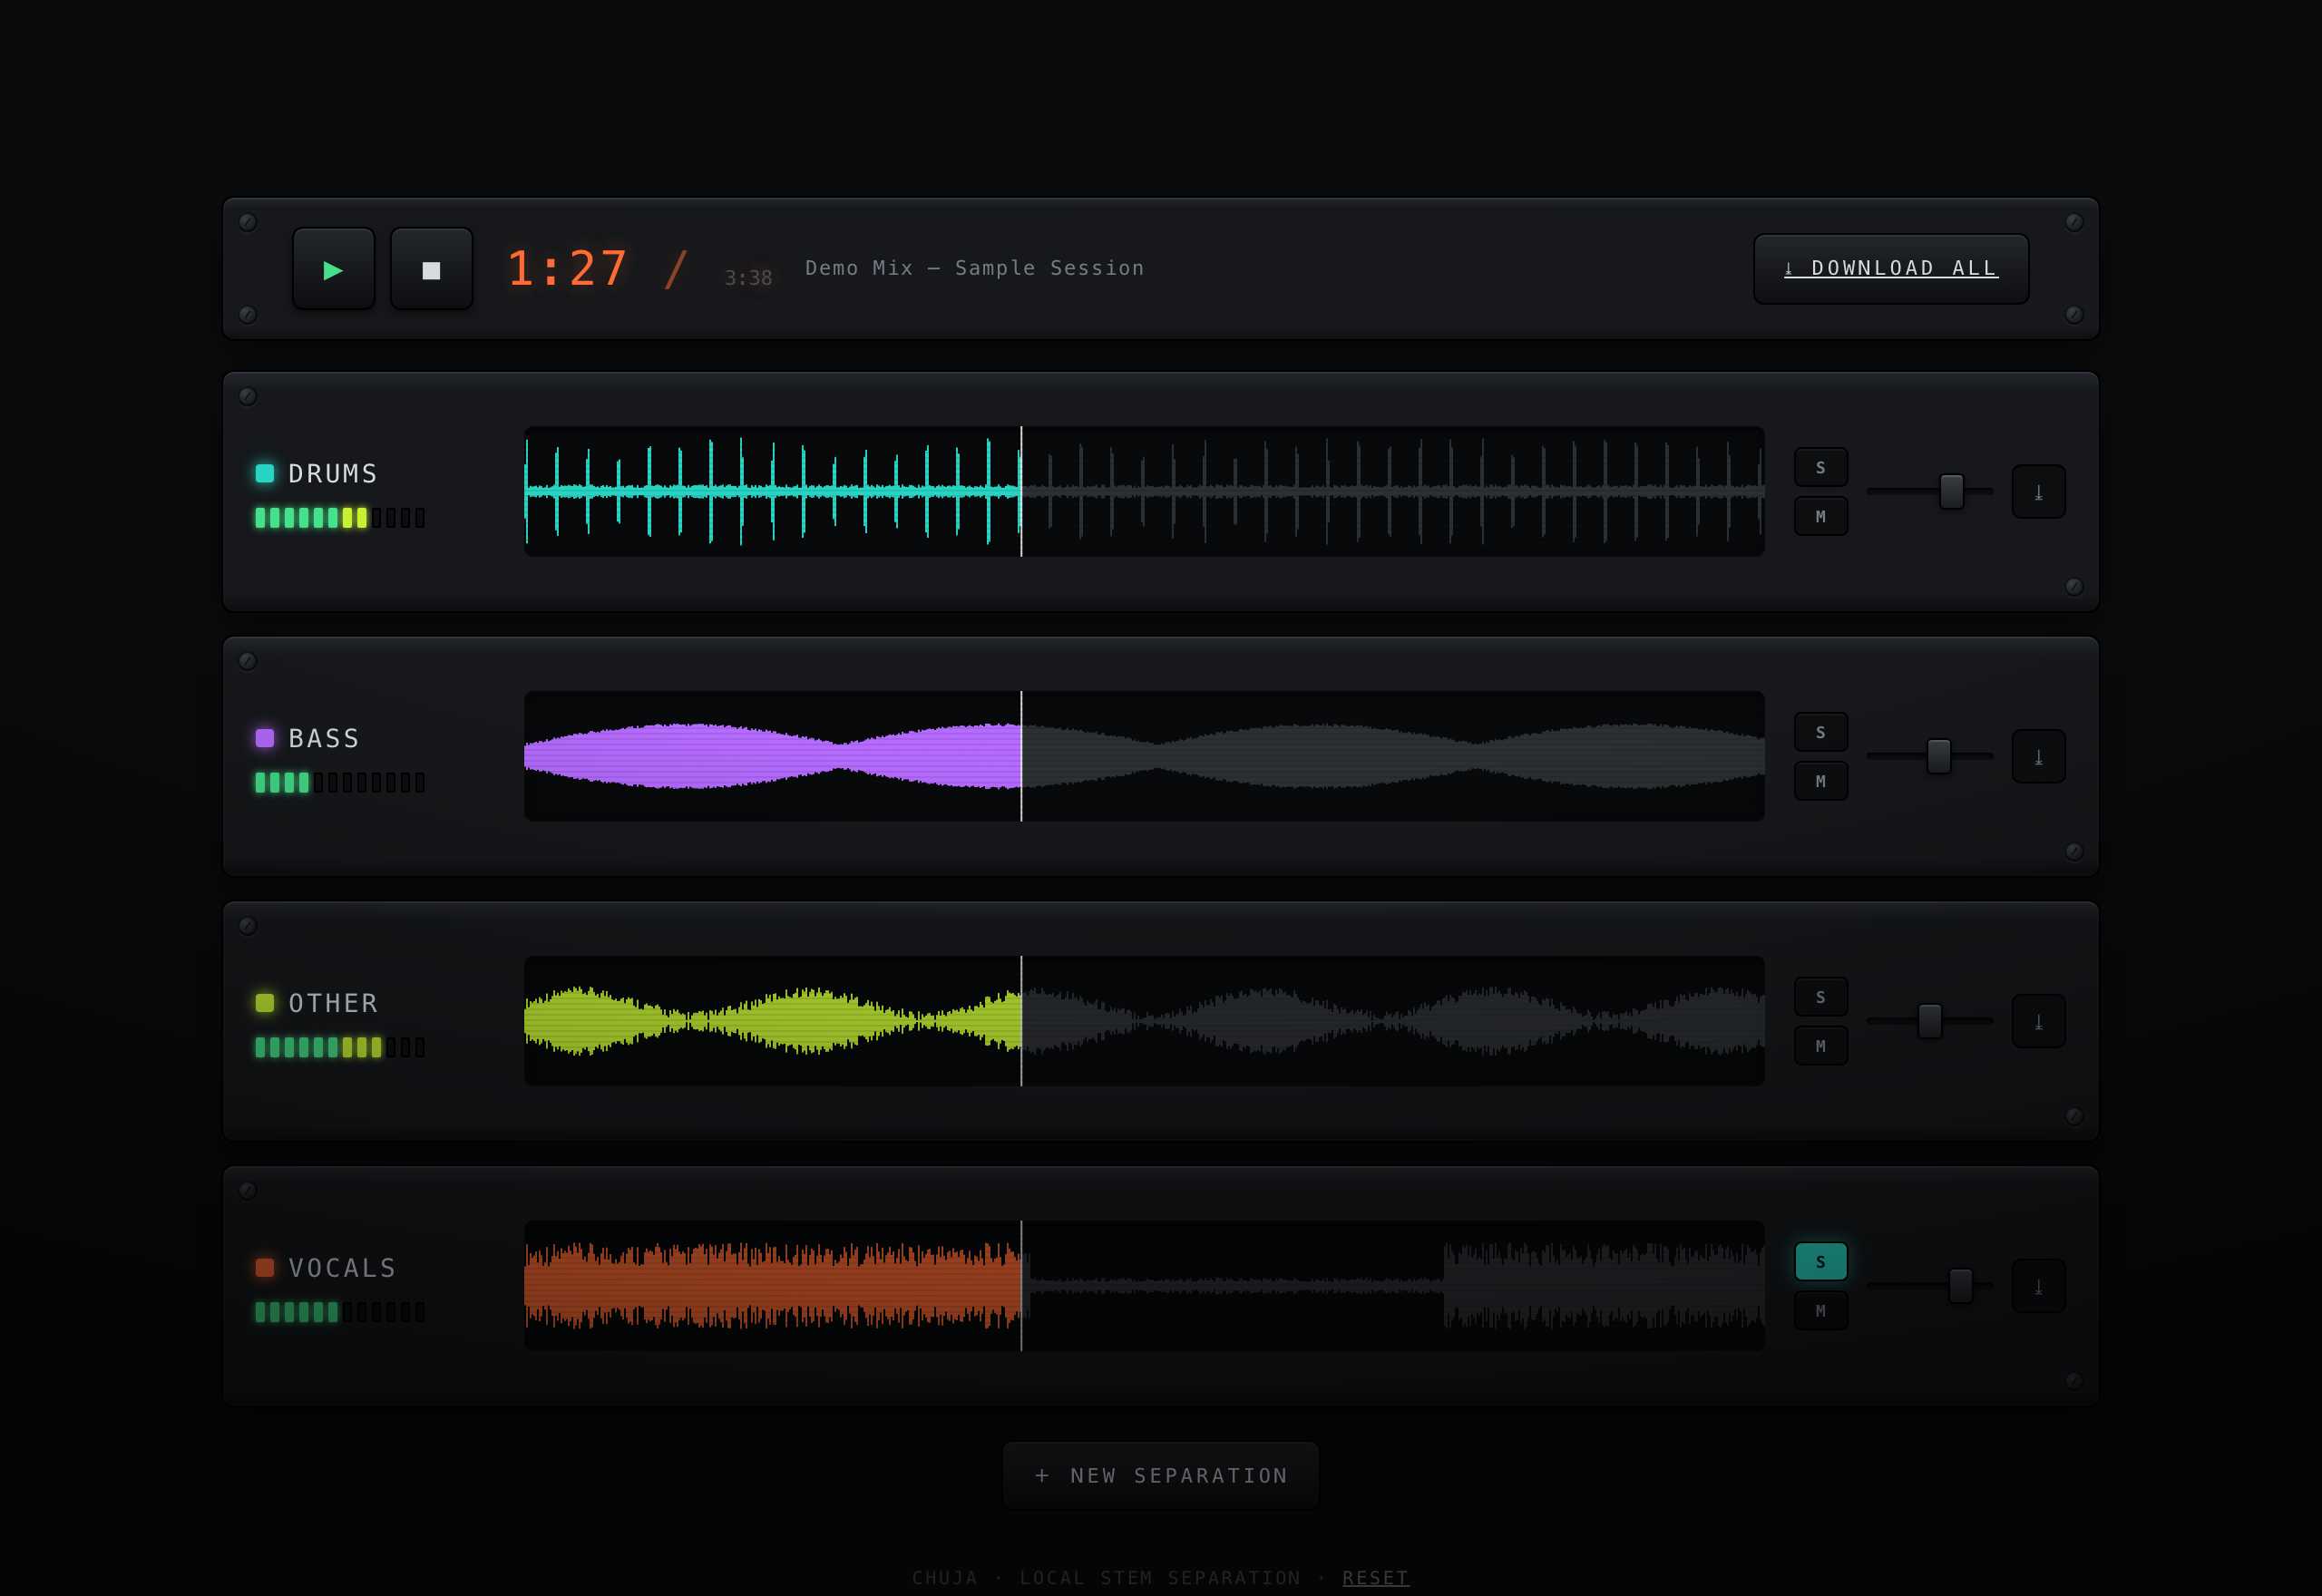Click the Vocals level meter
Image resolution: width=2322 pixels, height=1596 pixels.
coord(340,1313)
